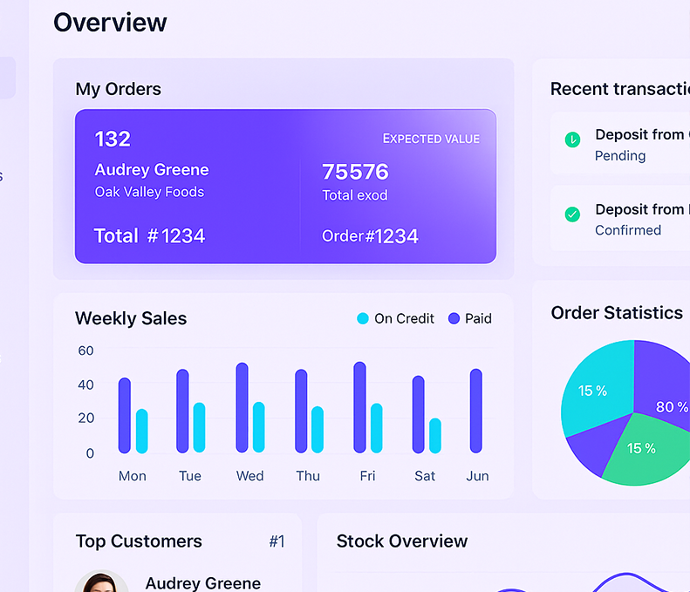Click the green clock icon for the Pending deposit

point(572,139)
